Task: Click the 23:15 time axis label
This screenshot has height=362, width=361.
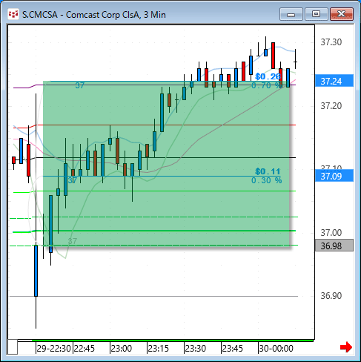Action: [x=159, y=349]
